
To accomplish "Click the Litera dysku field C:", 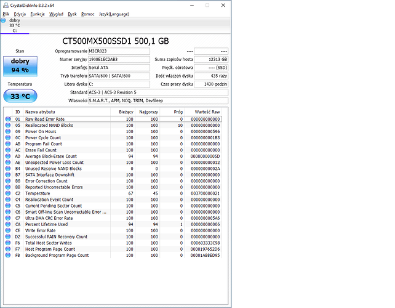I will 119,84.
